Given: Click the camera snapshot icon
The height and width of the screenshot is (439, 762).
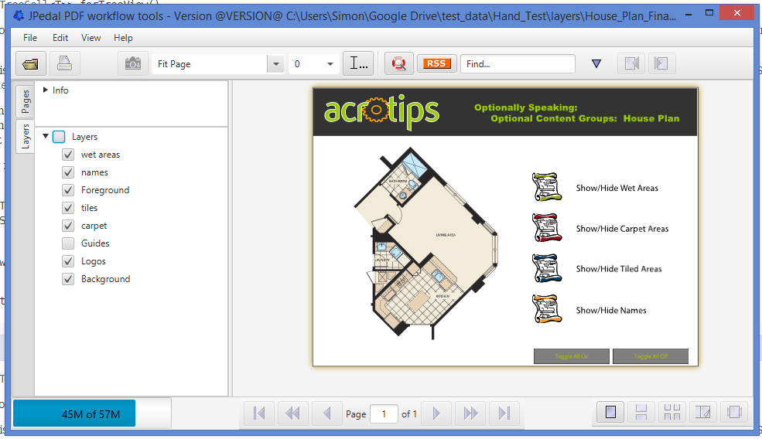Looking at the screenshot, I should click(133, 63).
